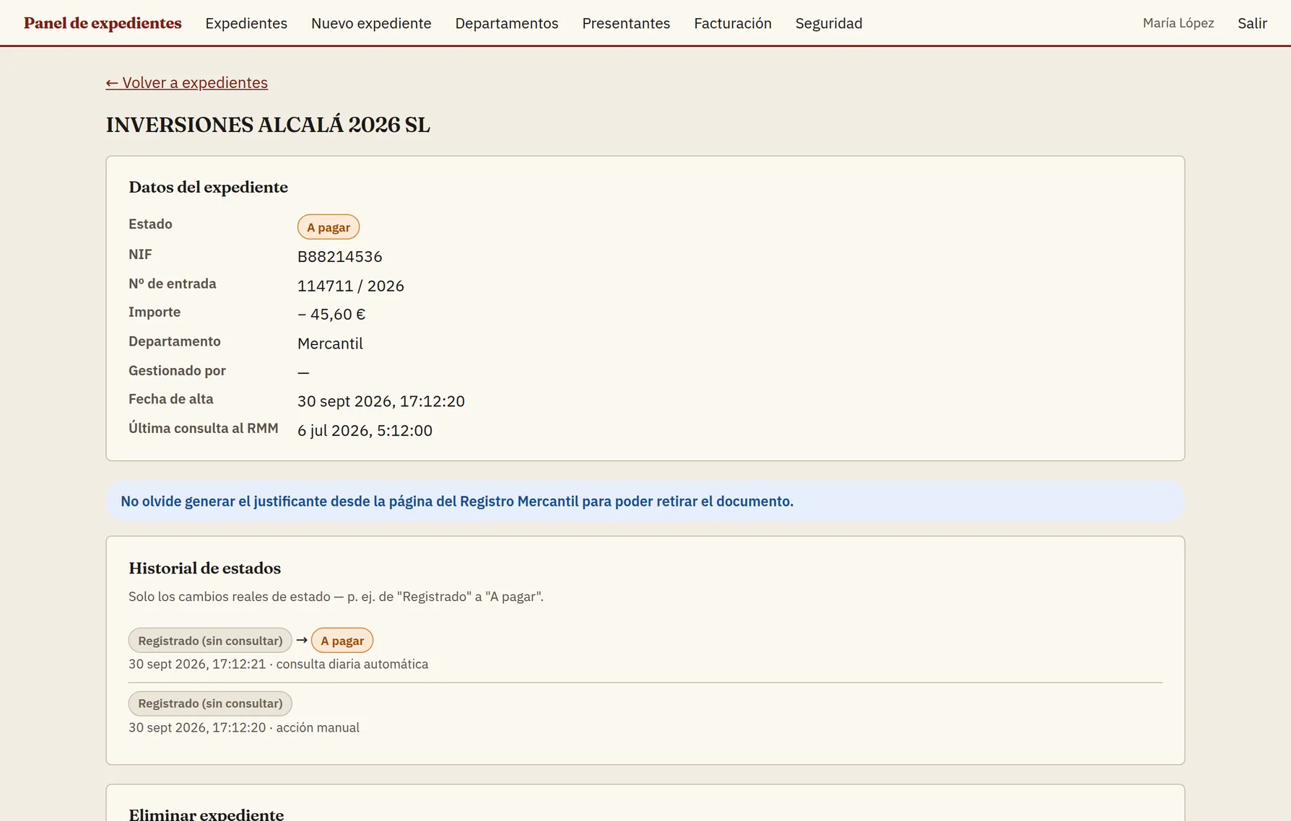Viewport: 1291px width, 821px height.
Task: Click the Mercantil department value
Action: (x=330, y=343)
